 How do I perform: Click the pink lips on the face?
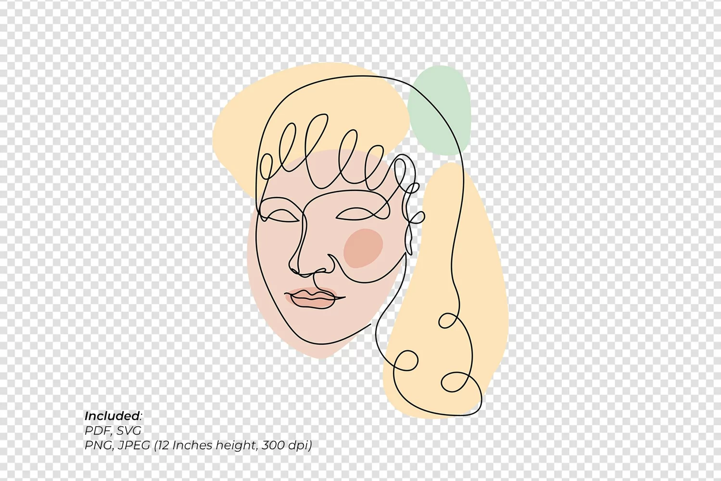(x=312, y=298)
